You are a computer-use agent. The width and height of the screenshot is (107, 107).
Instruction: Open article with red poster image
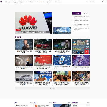(x=43, y=60)
